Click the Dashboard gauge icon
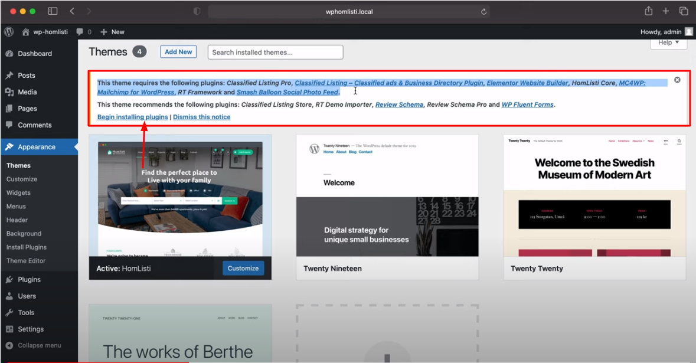Screen dimensions: 696x363 tap(9, 54)
